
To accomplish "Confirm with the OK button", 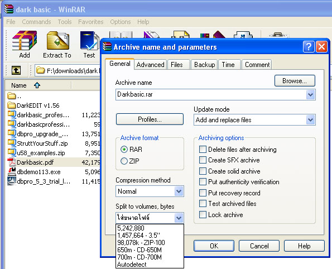I will pyautogui.click(x=214, y=246).
